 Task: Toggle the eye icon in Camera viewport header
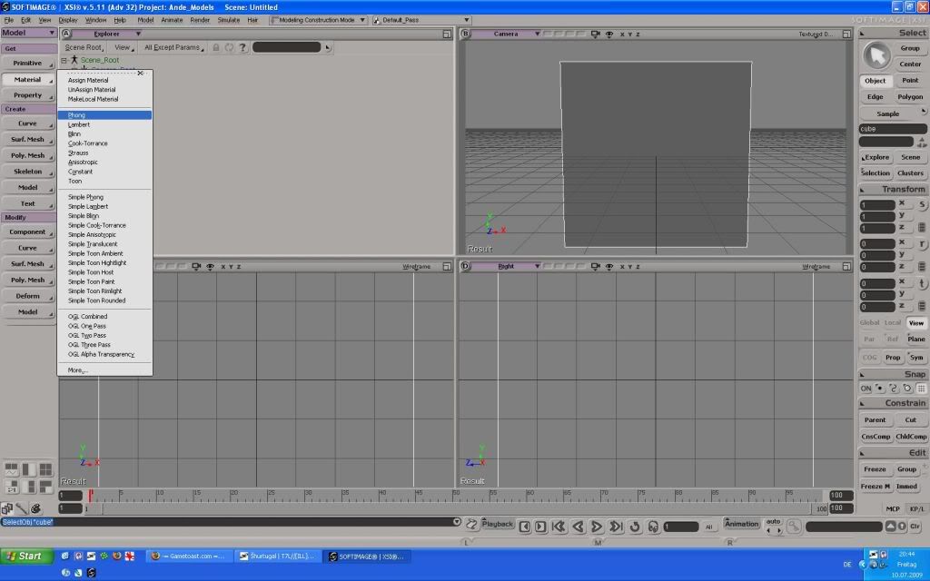pyautogui.click(x=609, y=34)
